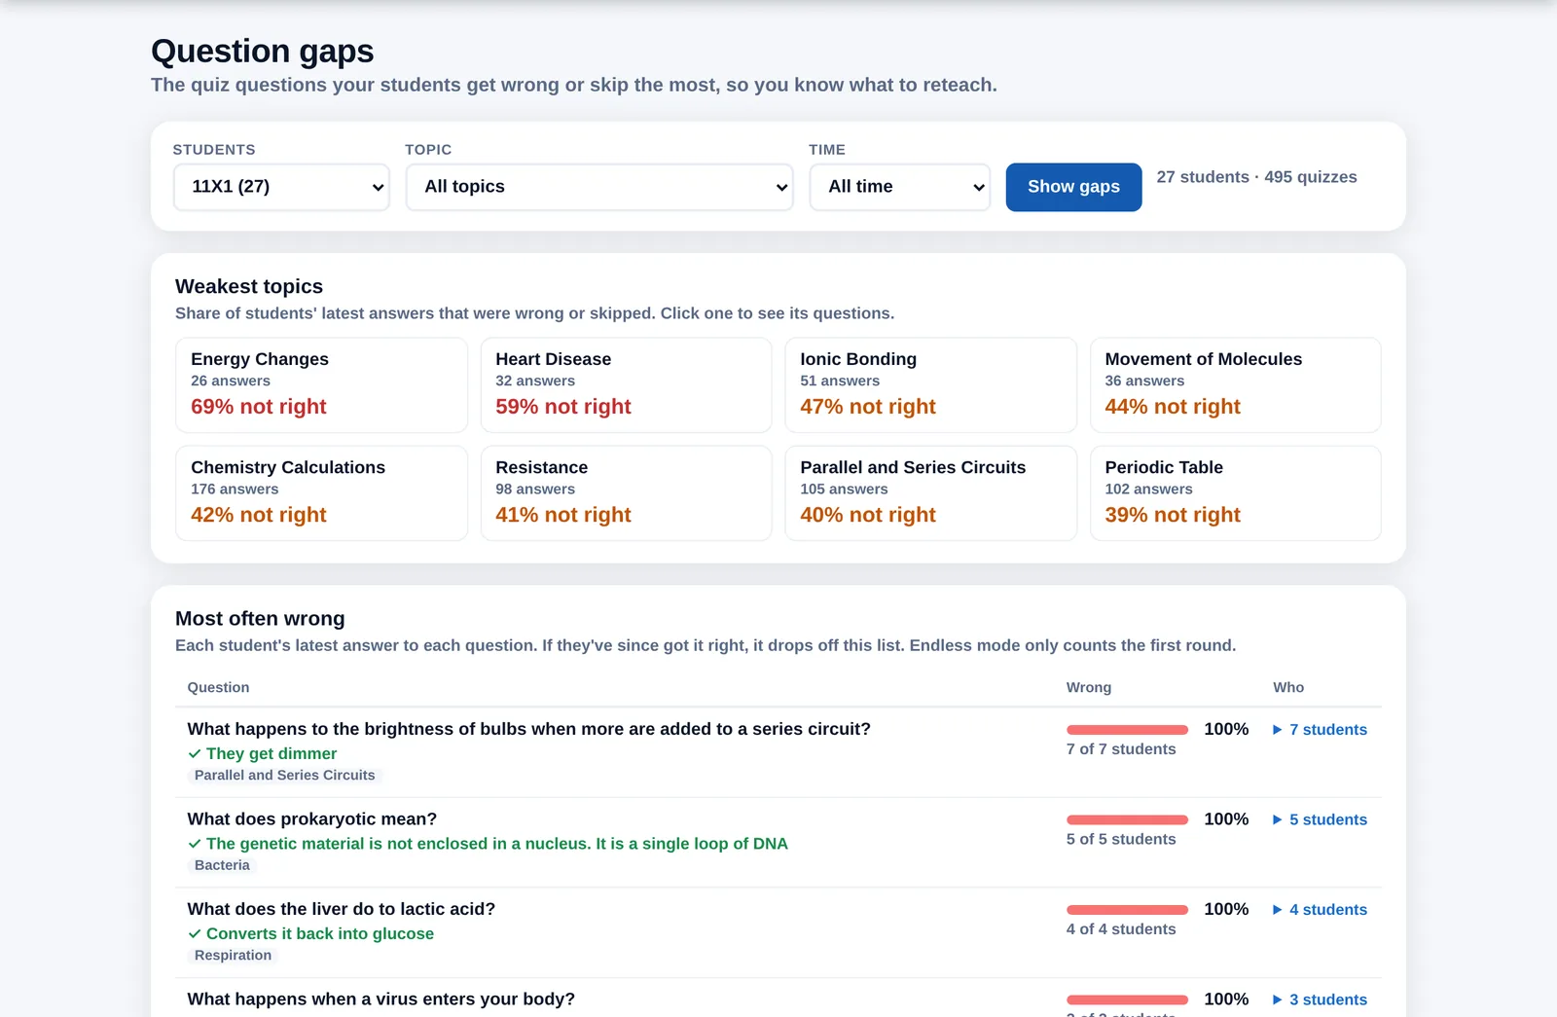
Task: Click the 'Converts it back into glucose' answer
Action: pos(311,933)
